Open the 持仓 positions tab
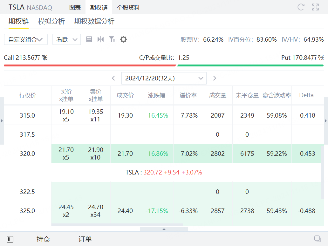Image resolution: width=328 pixels, height=246 pixels. [x=43, y=239]
